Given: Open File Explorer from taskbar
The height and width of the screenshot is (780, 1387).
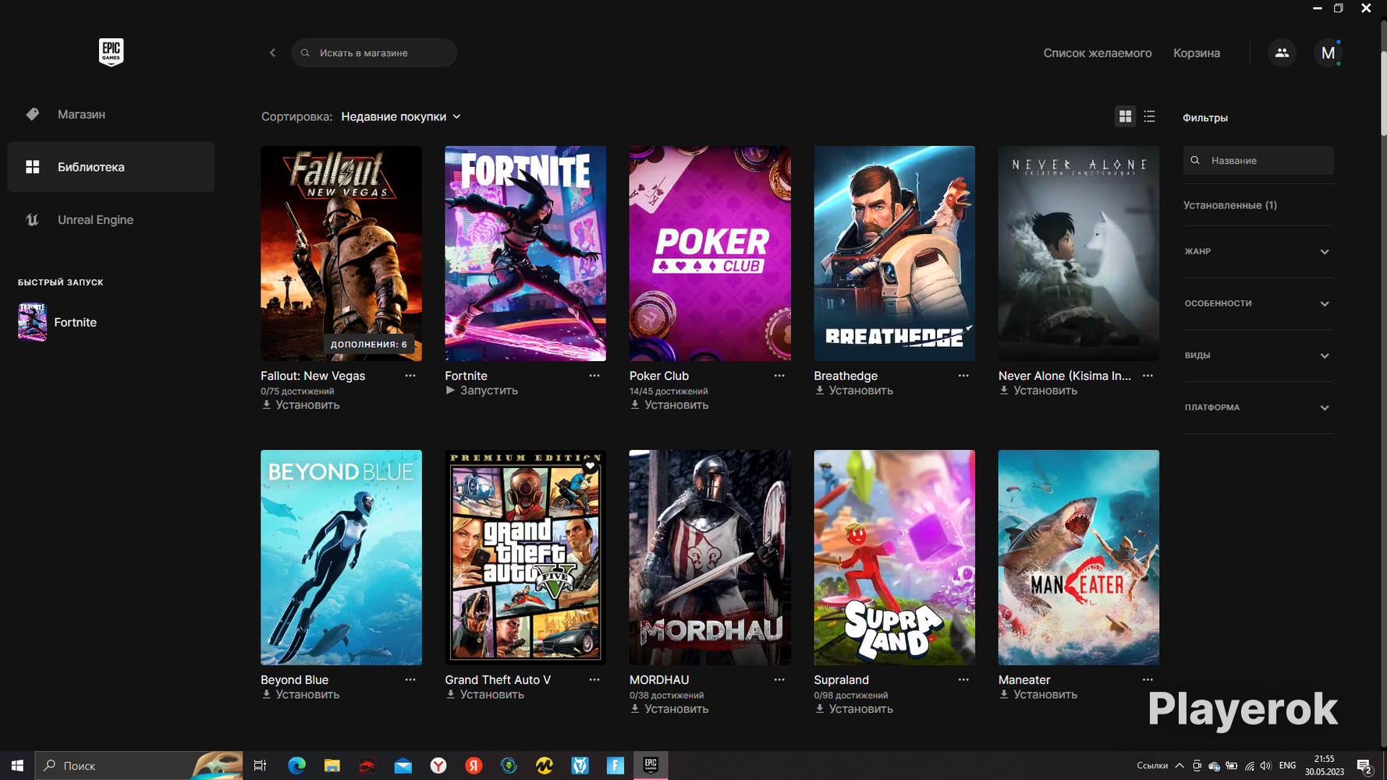Looking at the screenshot, I should tap(332, 766).
